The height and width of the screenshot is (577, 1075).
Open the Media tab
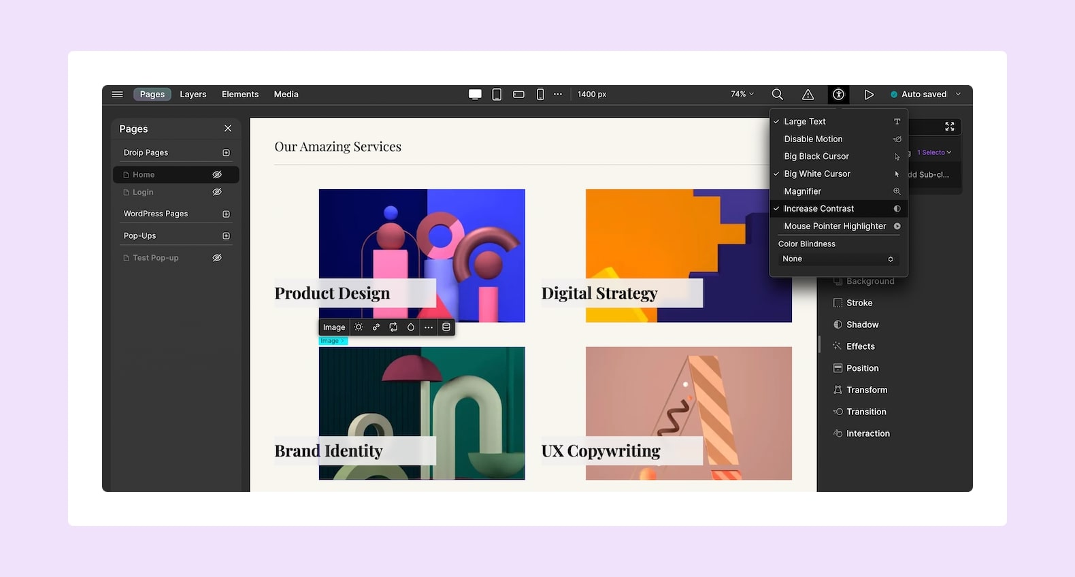click(x=286, y=95)
